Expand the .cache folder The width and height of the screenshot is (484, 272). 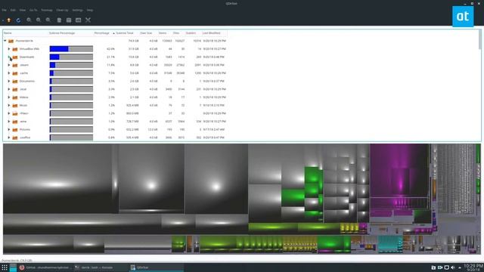(9, 73)
